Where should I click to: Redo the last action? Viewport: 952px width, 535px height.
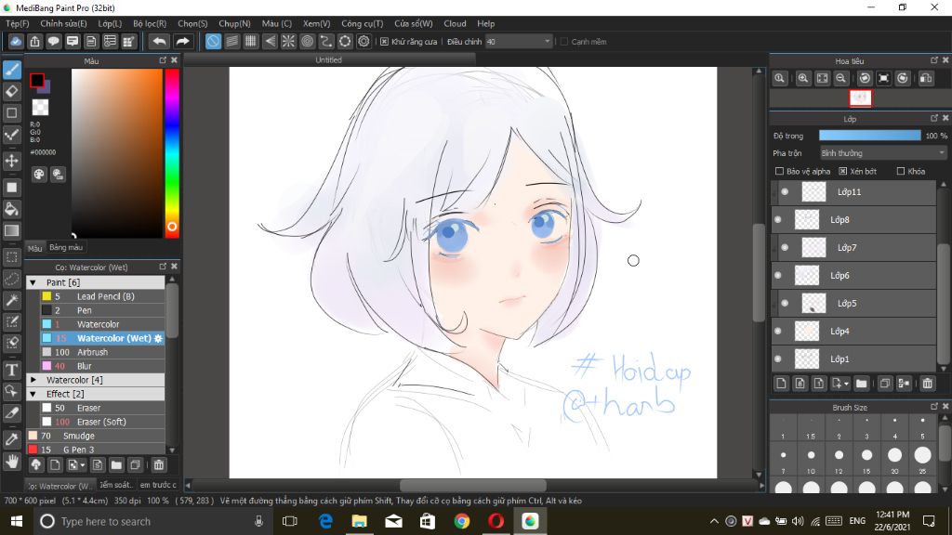182,41
